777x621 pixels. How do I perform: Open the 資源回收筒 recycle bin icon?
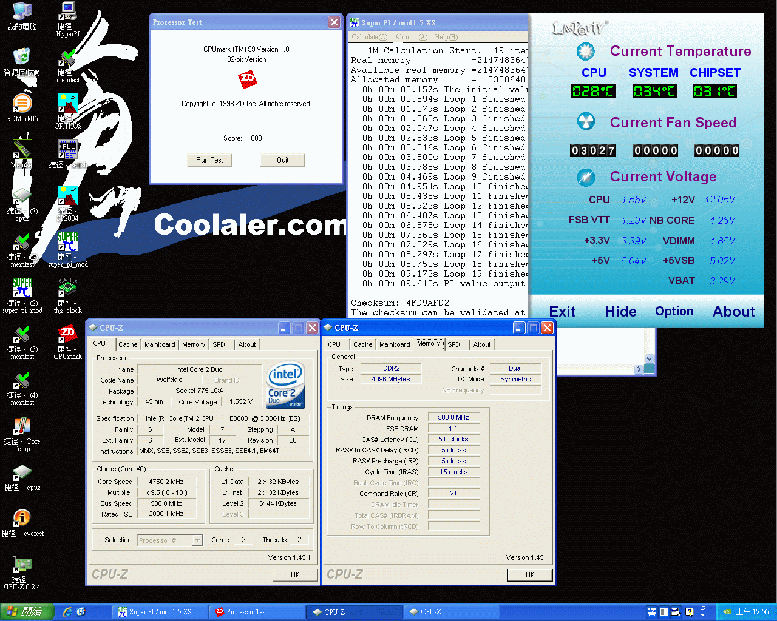click(22, 56)
